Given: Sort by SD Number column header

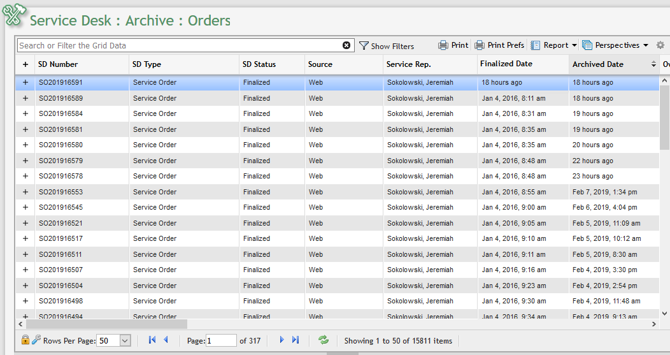Looking at the screenshot, I should [x=58, y=64].
